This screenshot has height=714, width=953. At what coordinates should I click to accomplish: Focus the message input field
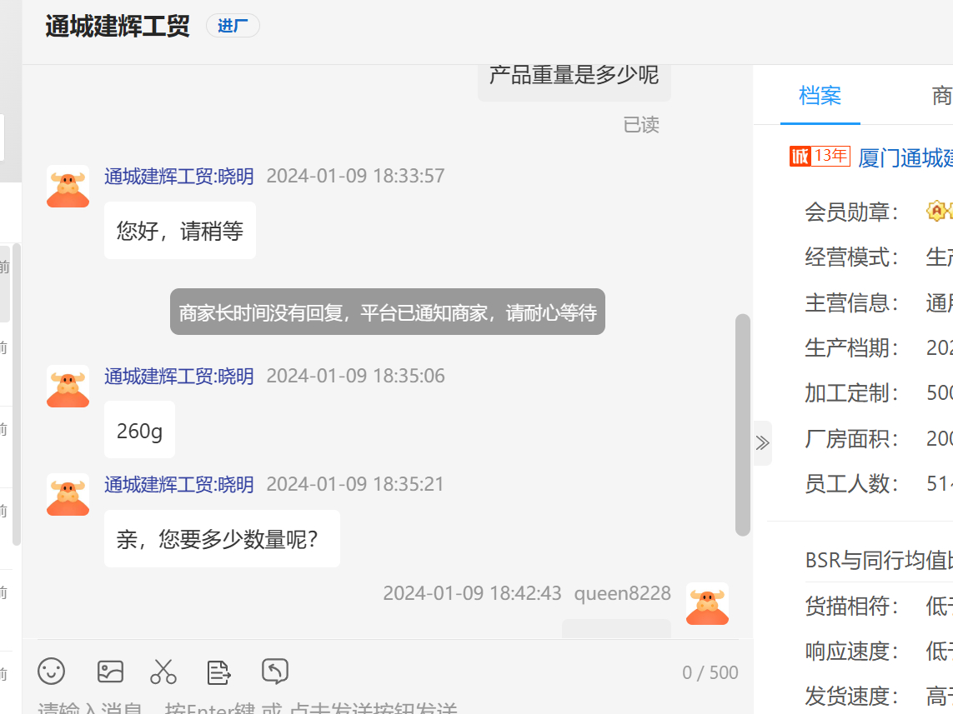[x=334, y=707]
